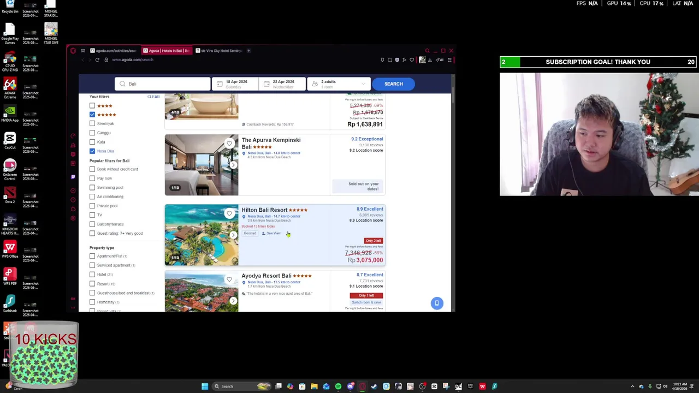Viewport: 699px width, 393px height.
Task: Show next photo of Ayodya Resort Bali
Action: coord(233,301)
